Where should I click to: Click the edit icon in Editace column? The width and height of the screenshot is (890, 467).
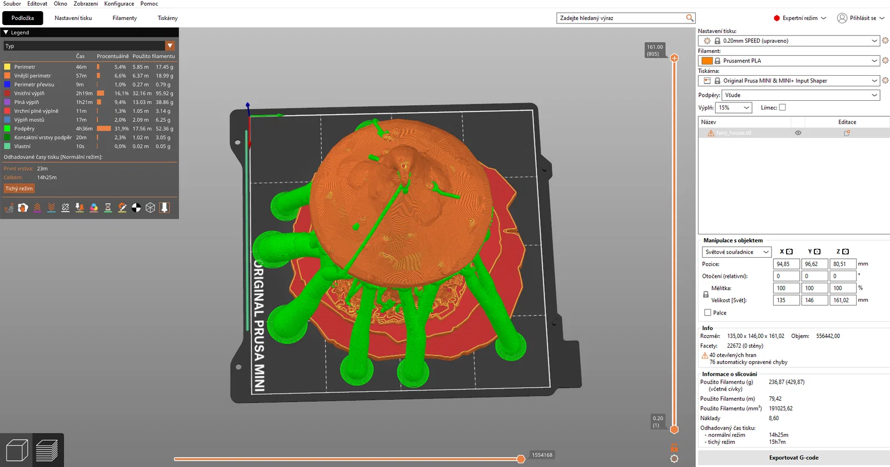tap(847, 133)
